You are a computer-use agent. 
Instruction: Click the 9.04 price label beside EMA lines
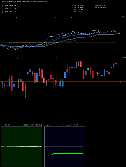(118, 33)
